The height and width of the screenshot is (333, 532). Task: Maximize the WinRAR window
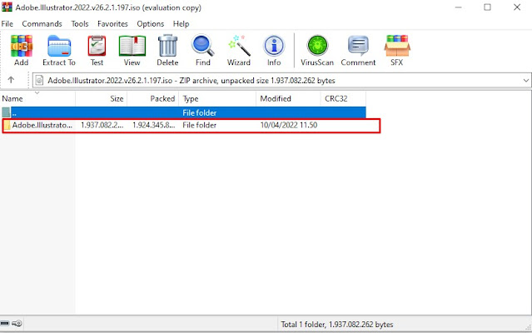click(x=488, y=7)
